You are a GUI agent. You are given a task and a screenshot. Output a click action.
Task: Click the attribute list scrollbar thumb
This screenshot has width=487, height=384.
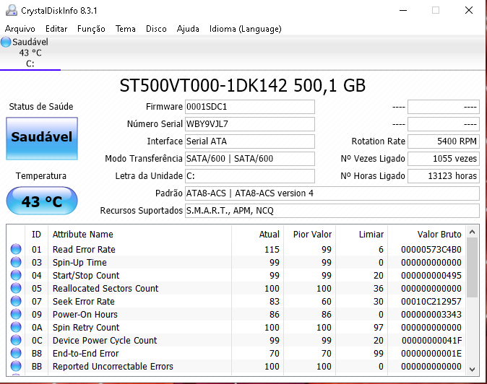click(x=472, y=268)
